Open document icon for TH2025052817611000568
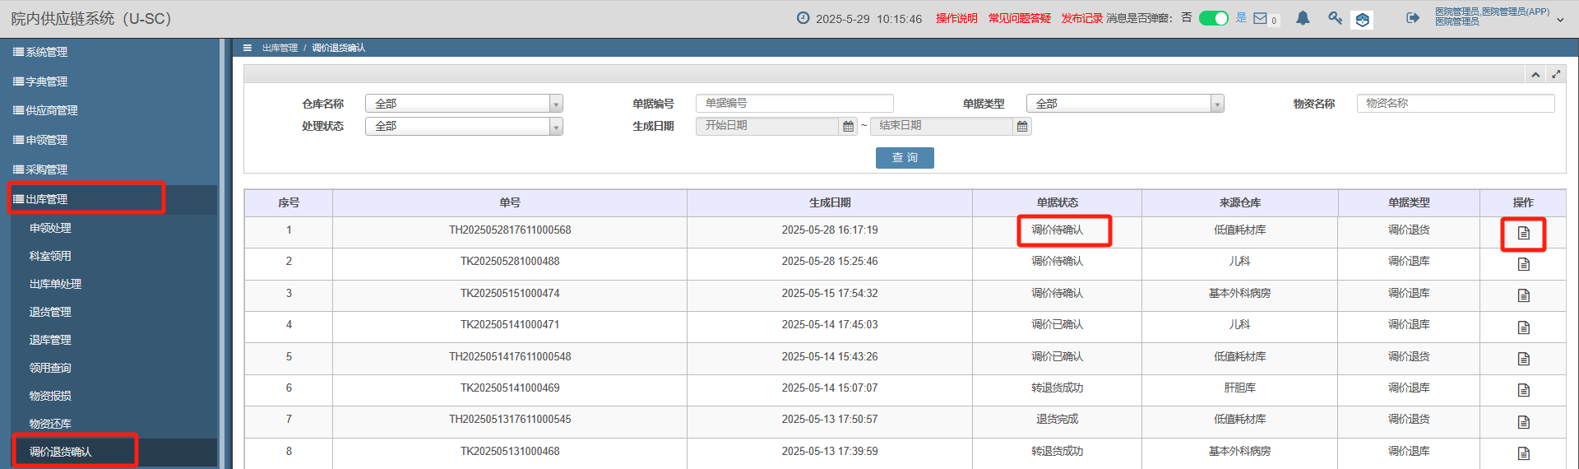 (1523, 233)
